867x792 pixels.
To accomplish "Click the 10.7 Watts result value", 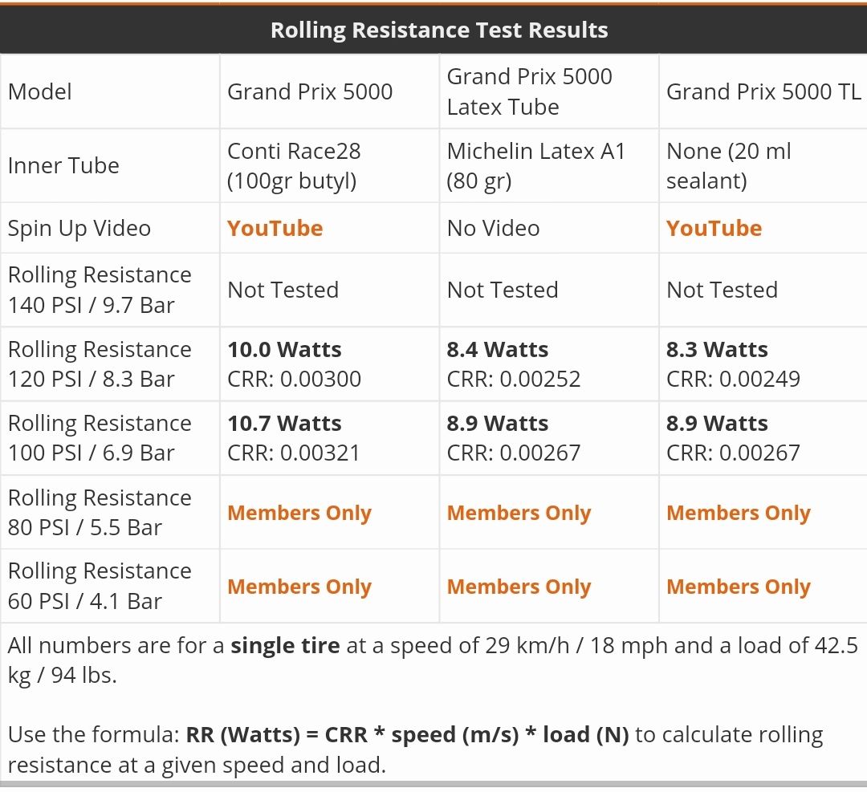I will pos(284,424).
